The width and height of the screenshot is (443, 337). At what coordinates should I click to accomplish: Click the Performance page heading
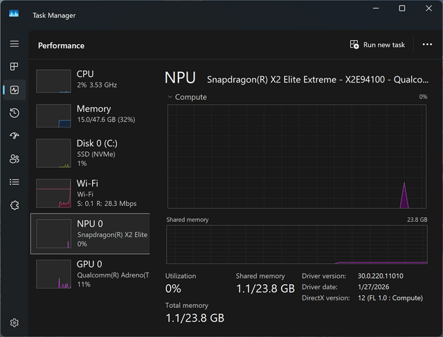62,46
